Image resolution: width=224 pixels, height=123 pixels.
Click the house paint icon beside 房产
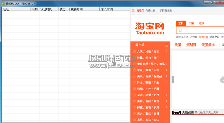134,114
